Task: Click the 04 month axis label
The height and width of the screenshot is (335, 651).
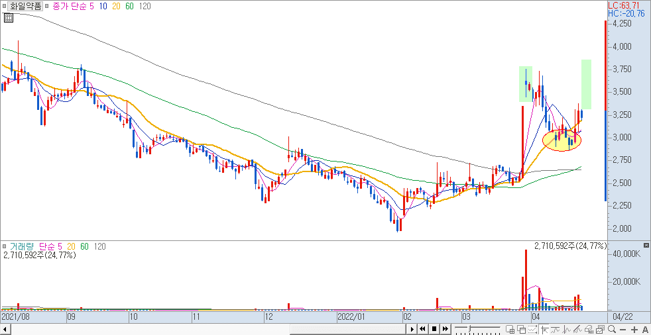Action: tap(536, 317)
